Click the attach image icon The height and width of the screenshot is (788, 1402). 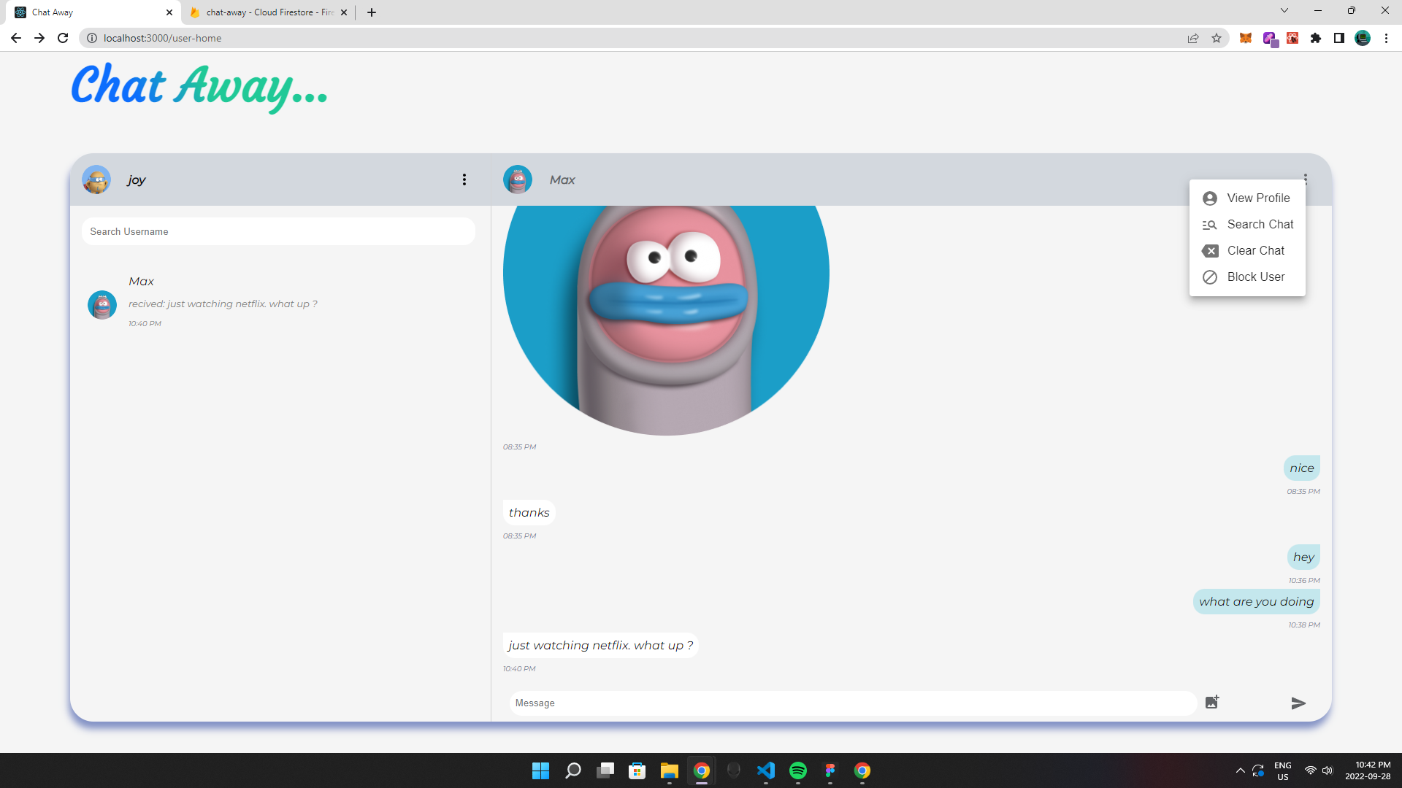pyautogui.click(x=1212, y=702)
